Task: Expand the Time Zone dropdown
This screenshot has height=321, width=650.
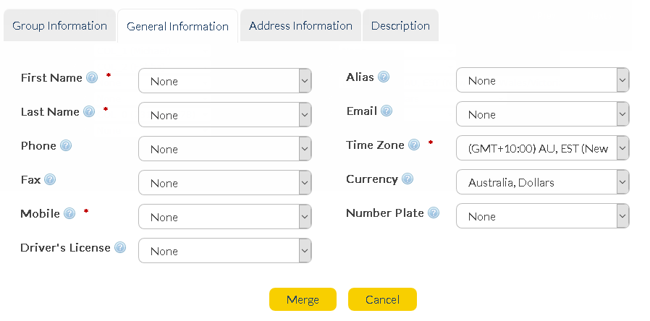Action: point(542,148)
